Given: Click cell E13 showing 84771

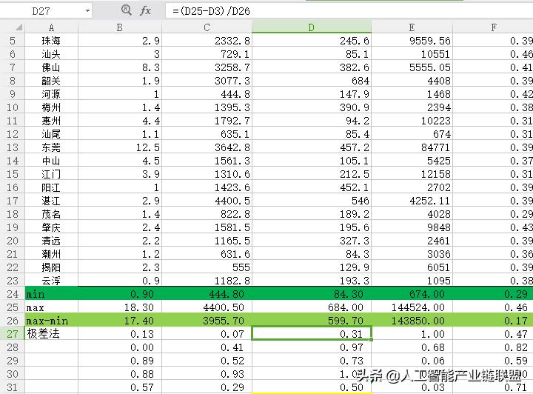Looking at the screenshot, I should (412, 147).
